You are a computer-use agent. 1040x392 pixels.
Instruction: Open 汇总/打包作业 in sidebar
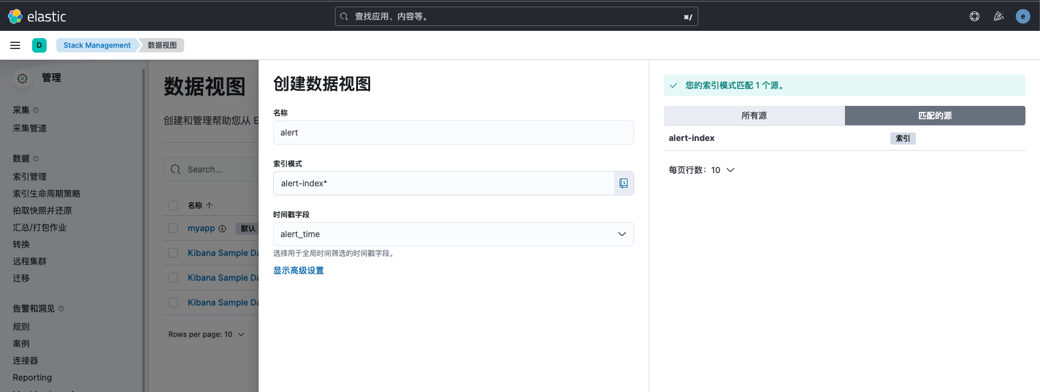[x=39, y=227]
